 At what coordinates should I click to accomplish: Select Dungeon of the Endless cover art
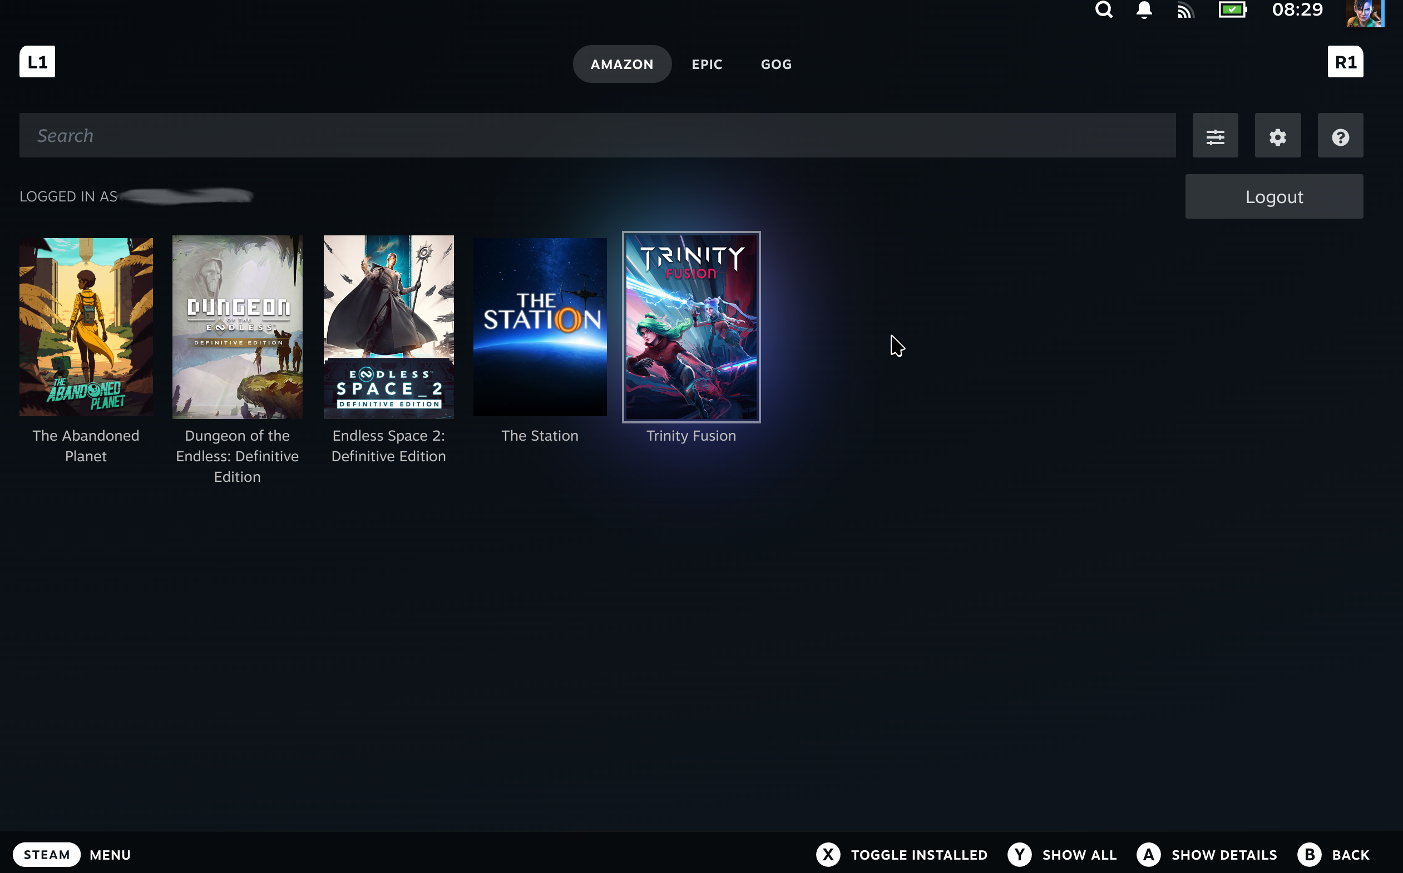237,327
